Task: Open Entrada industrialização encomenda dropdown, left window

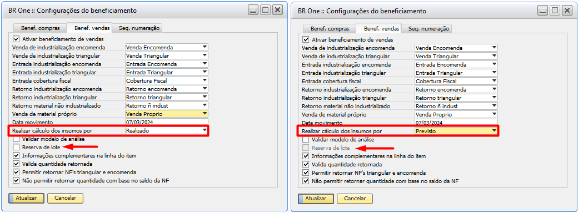Action: [x=167, y=64]
